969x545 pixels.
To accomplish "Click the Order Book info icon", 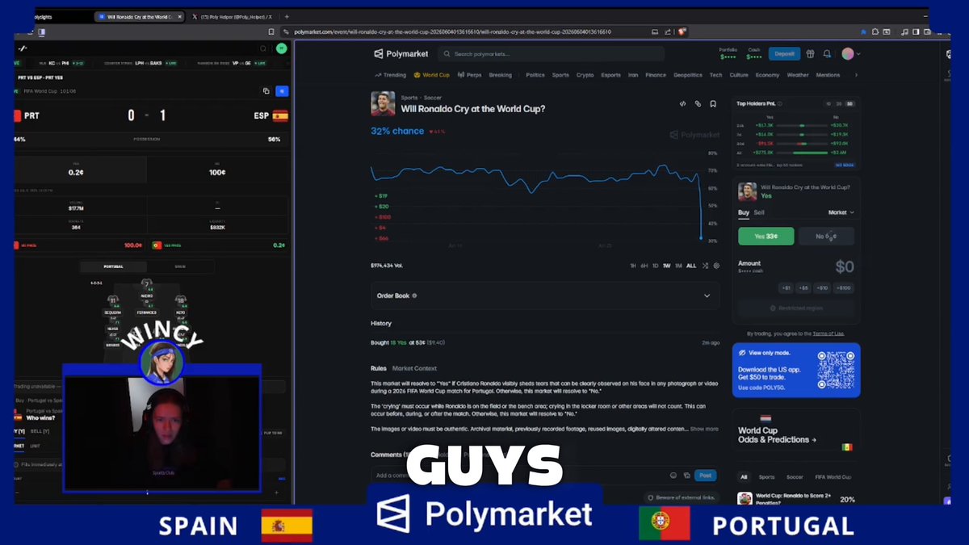I will click(x=415, y=296).
